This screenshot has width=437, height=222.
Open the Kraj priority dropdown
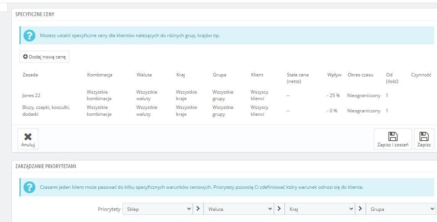coord(320,209)
